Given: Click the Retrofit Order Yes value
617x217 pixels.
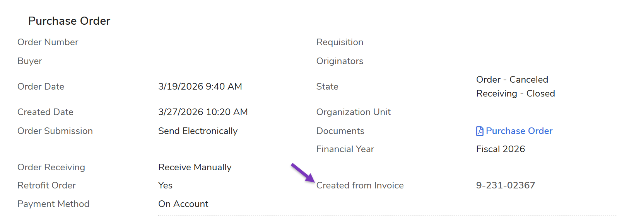Looking at the screenshot, I should coord(165,185).
